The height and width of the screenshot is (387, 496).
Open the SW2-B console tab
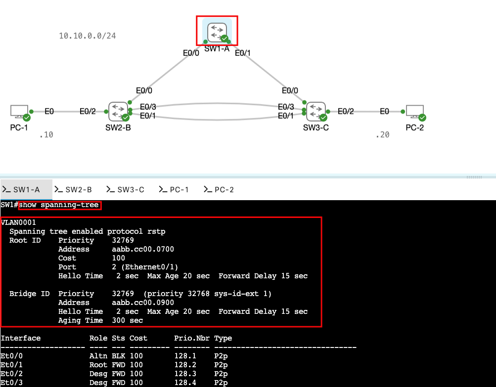[x=73, y=190]
